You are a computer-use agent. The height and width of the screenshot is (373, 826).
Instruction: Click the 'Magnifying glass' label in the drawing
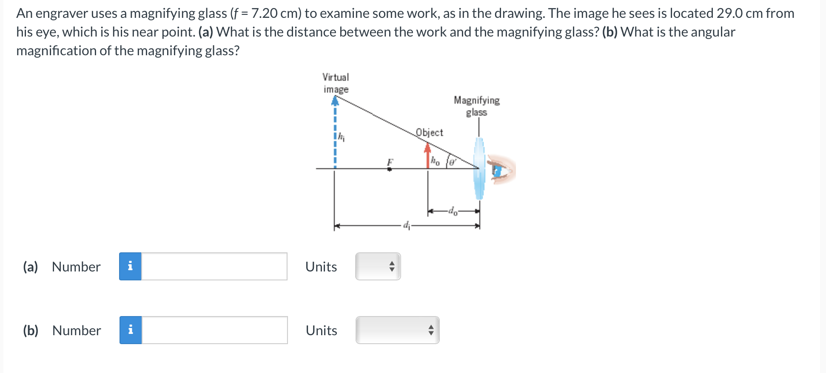(x=477, y=106)
